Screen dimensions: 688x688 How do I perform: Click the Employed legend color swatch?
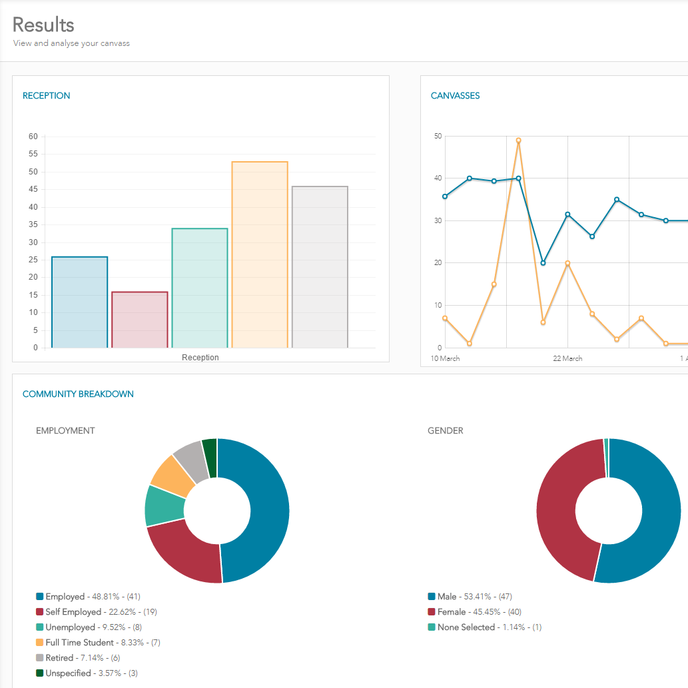click(40, 597)
